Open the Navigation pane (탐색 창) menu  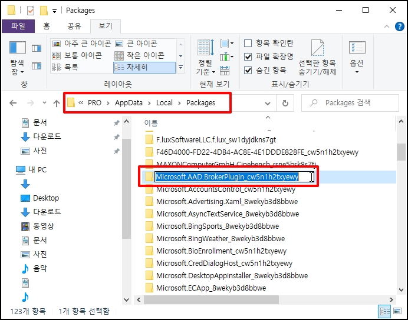point(18,58)
